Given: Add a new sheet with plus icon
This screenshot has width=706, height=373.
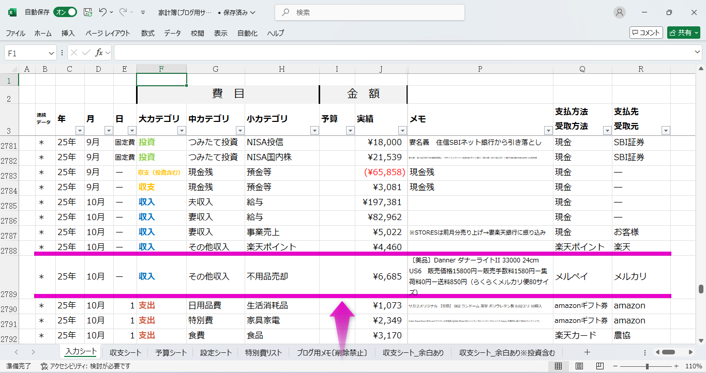Looking at the screenshot, I should (587, 352).
